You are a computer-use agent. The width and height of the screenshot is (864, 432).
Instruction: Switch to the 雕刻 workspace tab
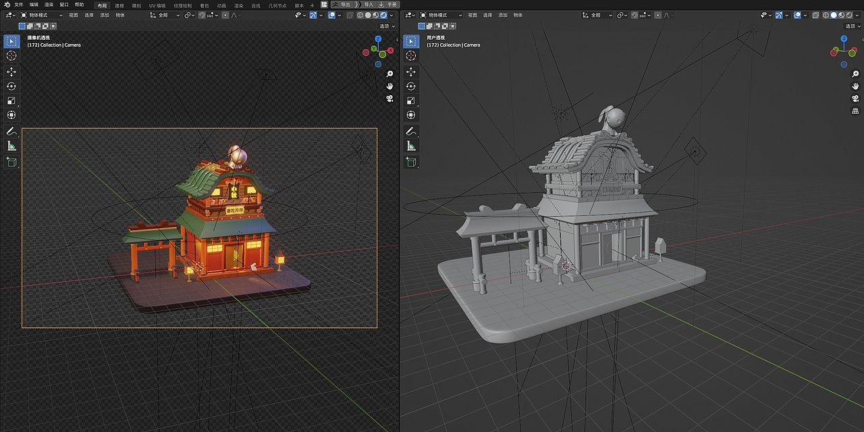coord(136,5)
